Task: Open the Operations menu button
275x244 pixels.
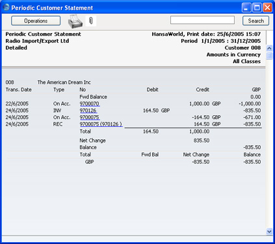Action: click(x=36, y=21)
